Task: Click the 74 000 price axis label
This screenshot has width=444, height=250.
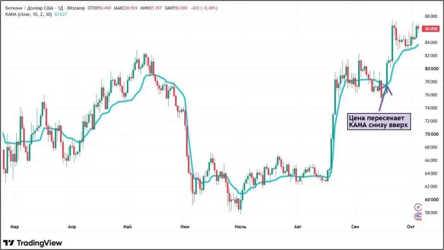Action: (x=431, y=108)
